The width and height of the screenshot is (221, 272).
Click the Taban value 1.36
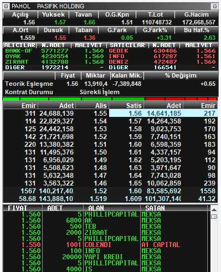coord(90,38)
